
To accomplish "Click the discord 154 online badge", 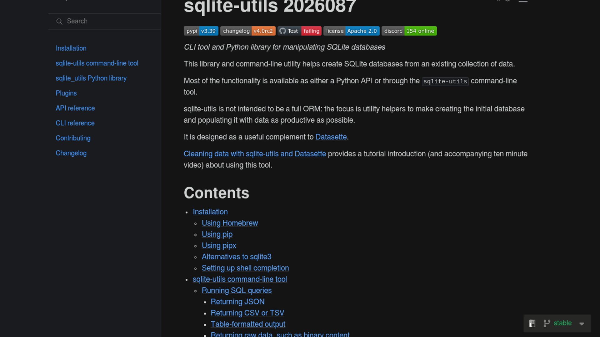I will point(409,31).
